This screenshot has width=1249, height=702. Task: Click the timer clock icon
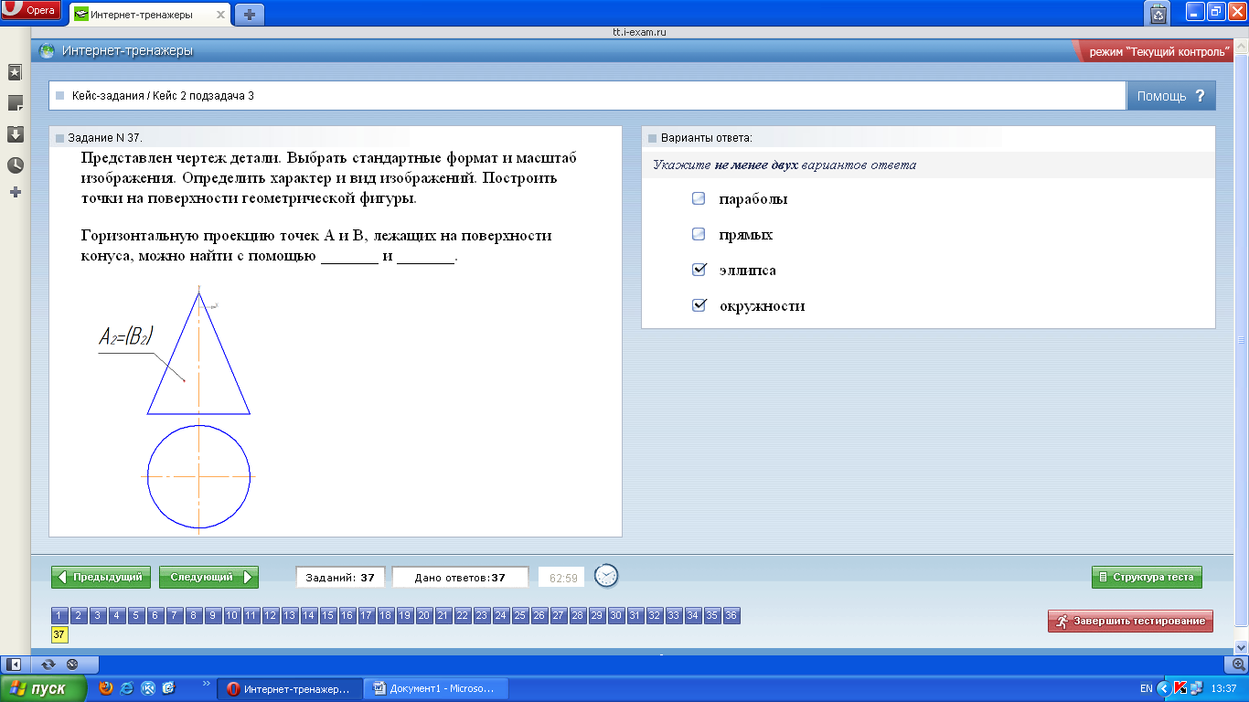click(x=606, y=576)
